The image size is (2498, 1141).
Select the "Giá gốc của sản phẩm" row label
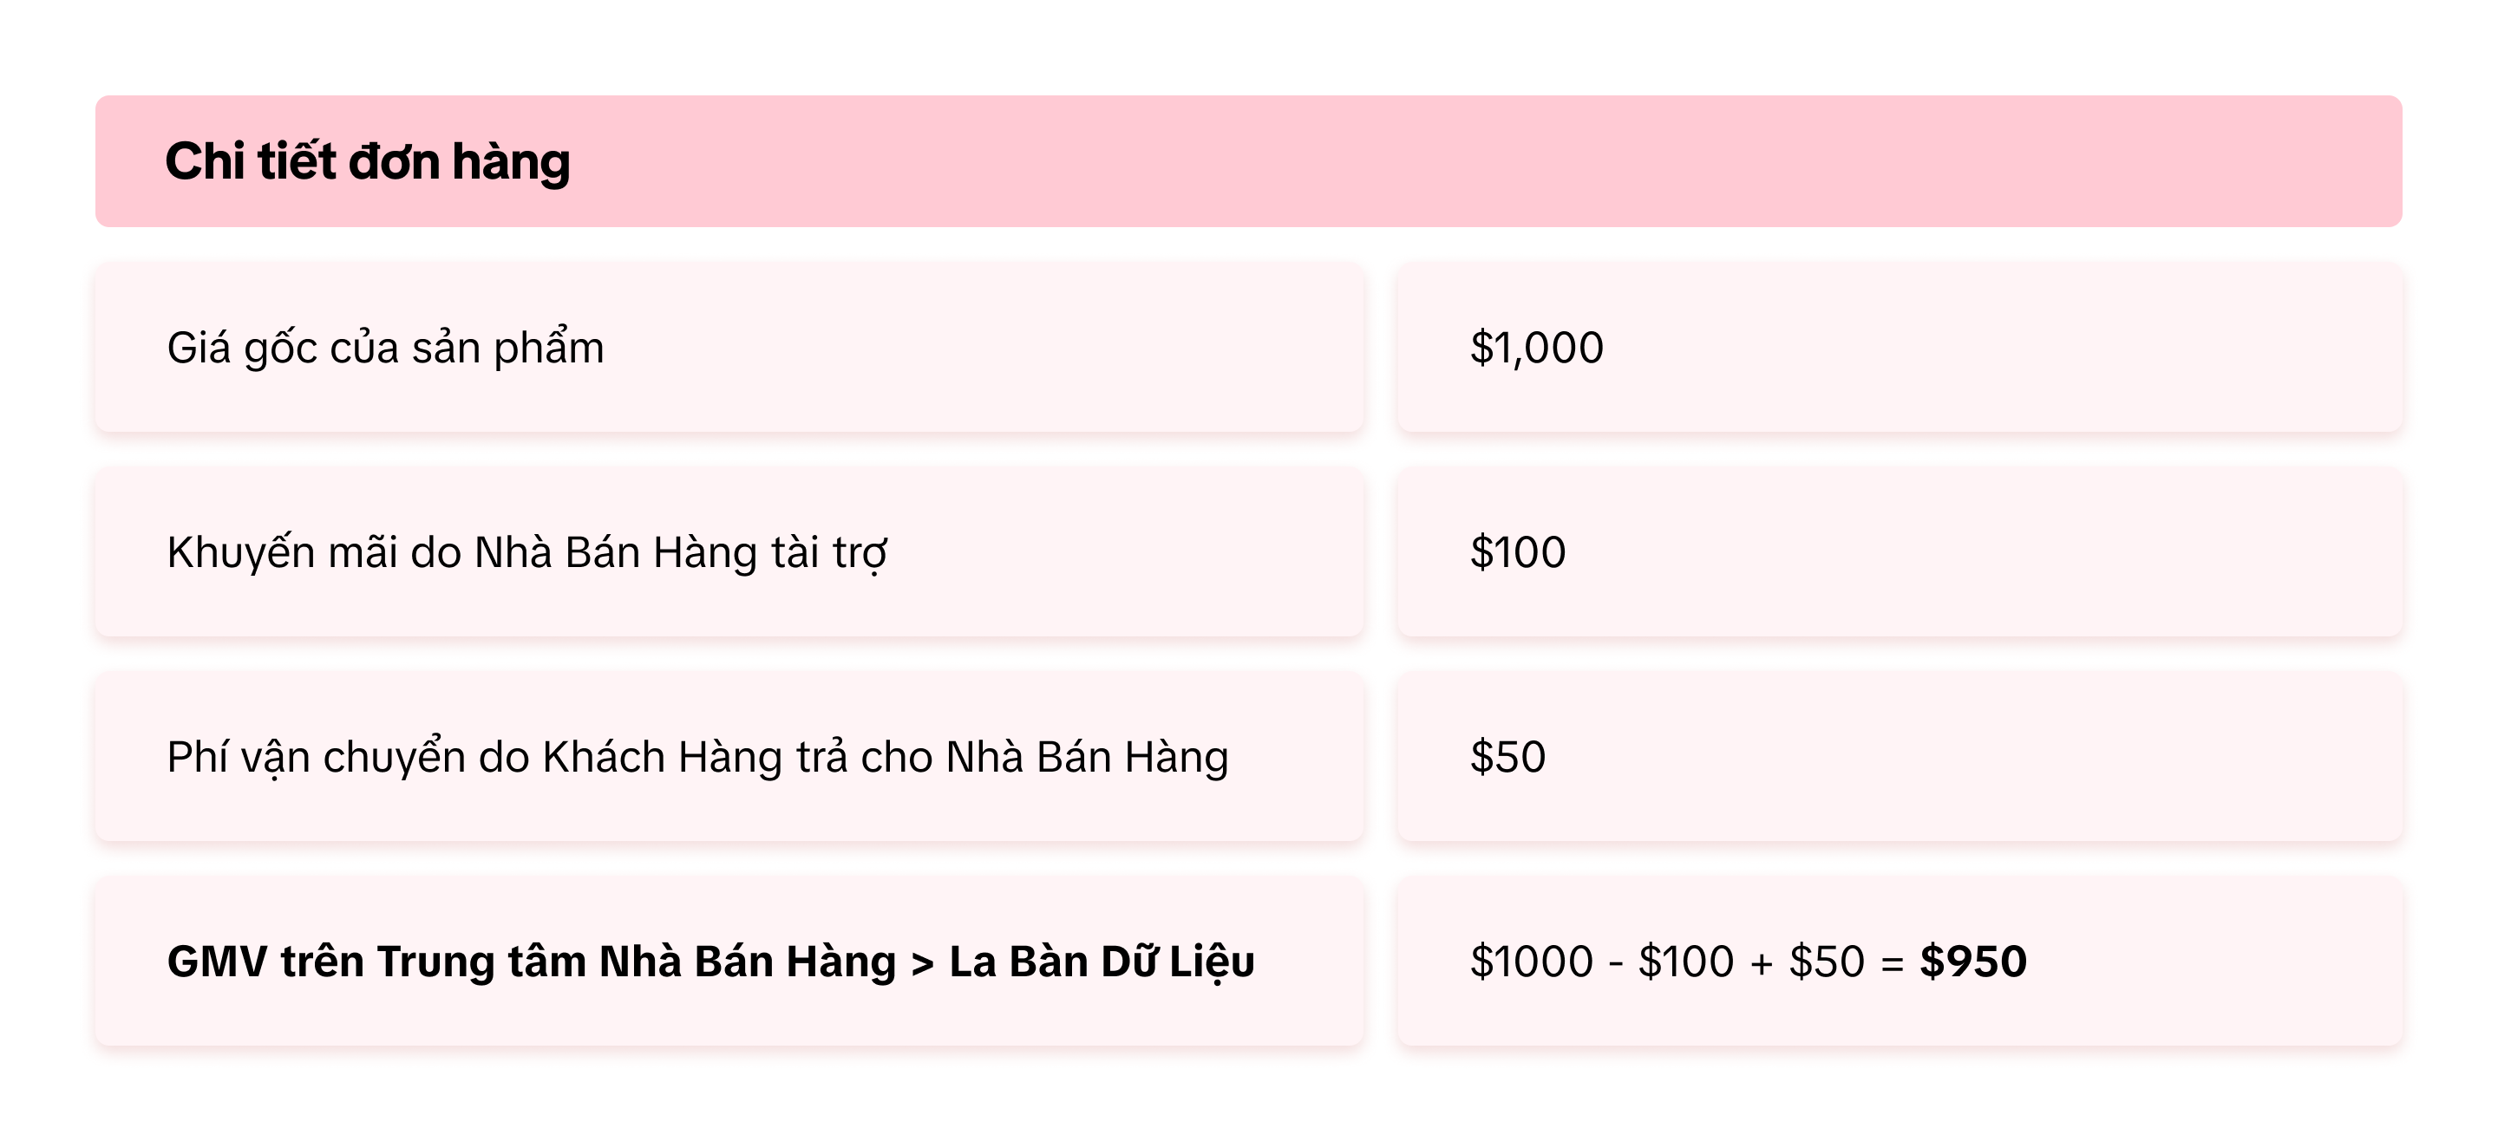pyautogui.click(x=385, y=348)
